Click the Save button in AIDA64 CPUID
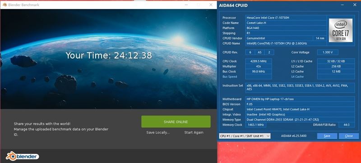Viewport: 361px width, 163px height. [327, 136]
